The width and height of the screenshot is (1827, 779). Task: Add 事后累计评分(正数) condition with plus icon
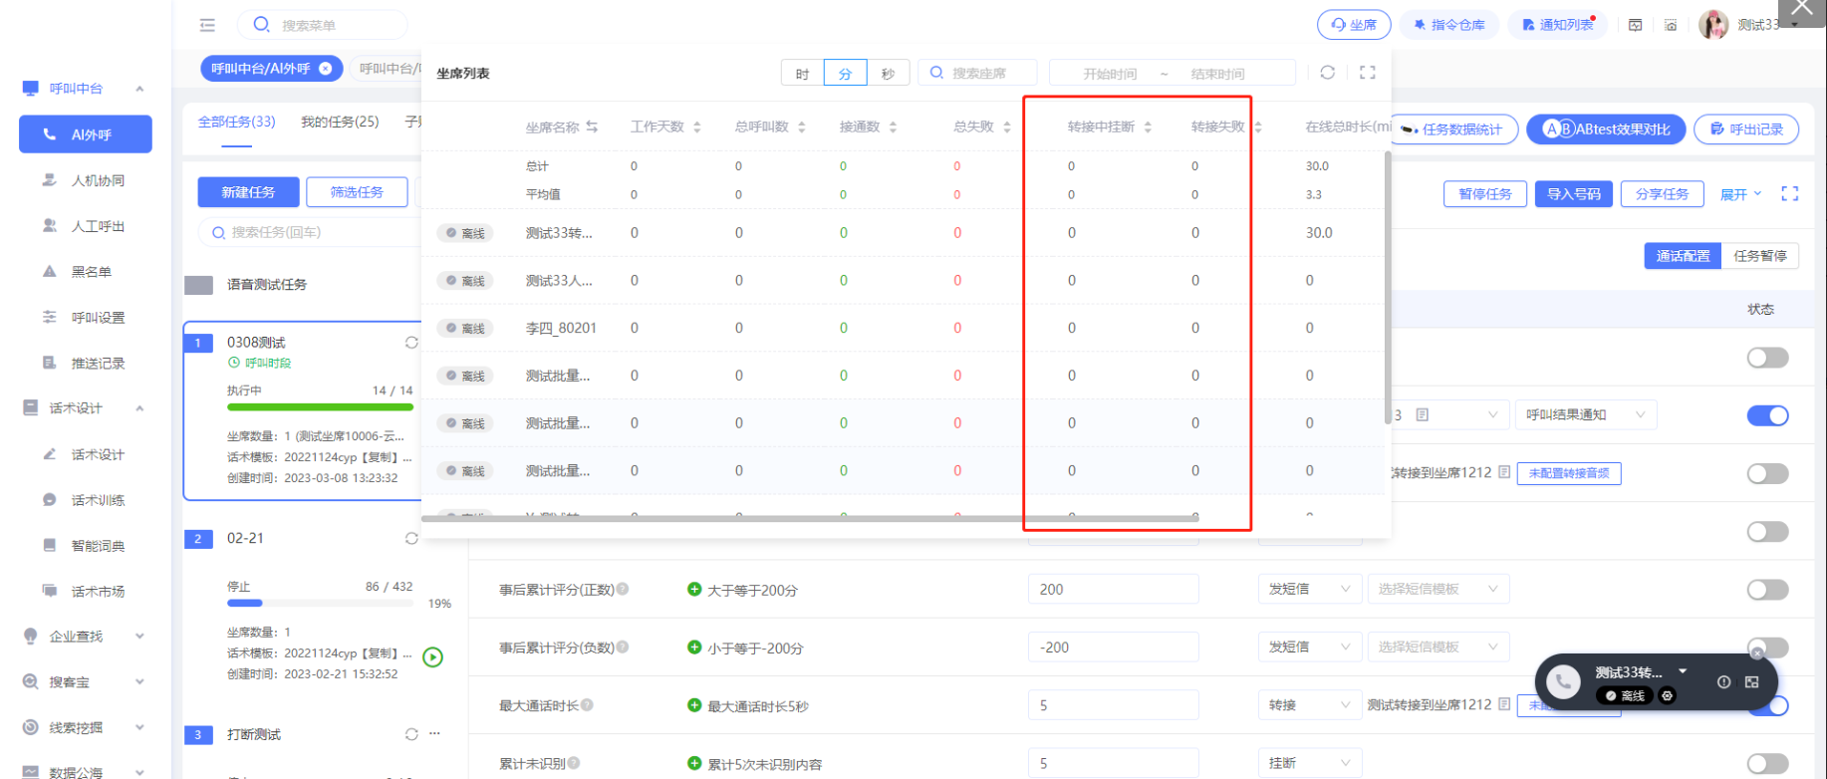pos(694,590)
